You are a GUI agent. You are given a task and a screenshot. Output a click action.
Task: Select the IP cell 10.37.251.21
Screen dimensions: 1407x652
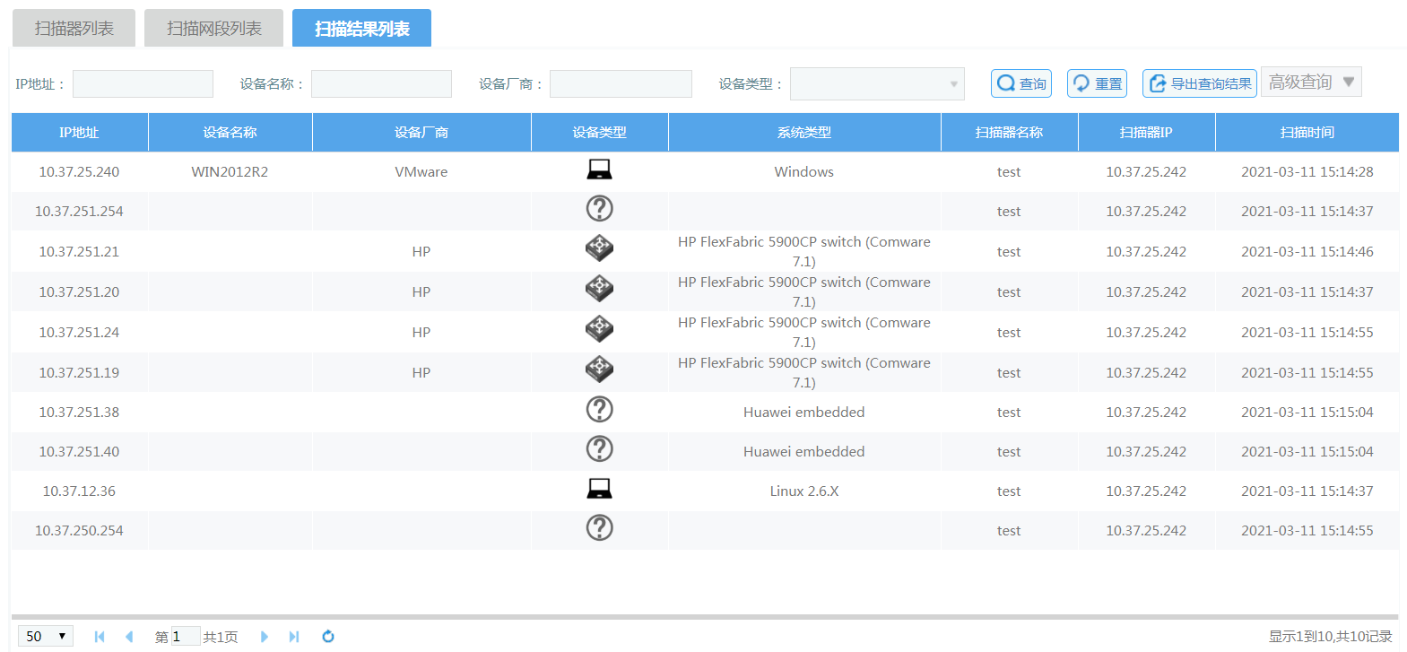[x=79, y=252]
